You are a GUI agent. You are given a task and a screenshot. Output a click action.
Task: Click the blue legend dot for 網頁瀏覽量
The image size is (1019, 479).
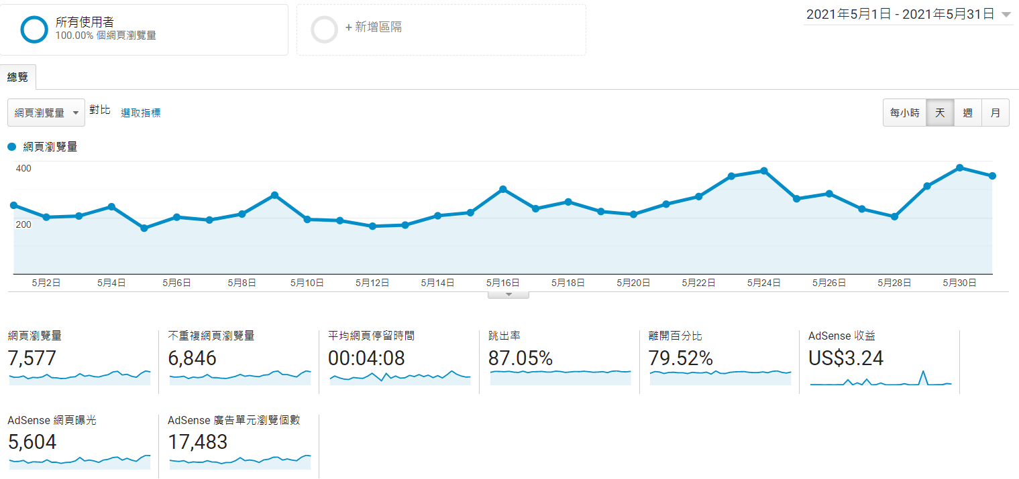click(x=11, y=147)
